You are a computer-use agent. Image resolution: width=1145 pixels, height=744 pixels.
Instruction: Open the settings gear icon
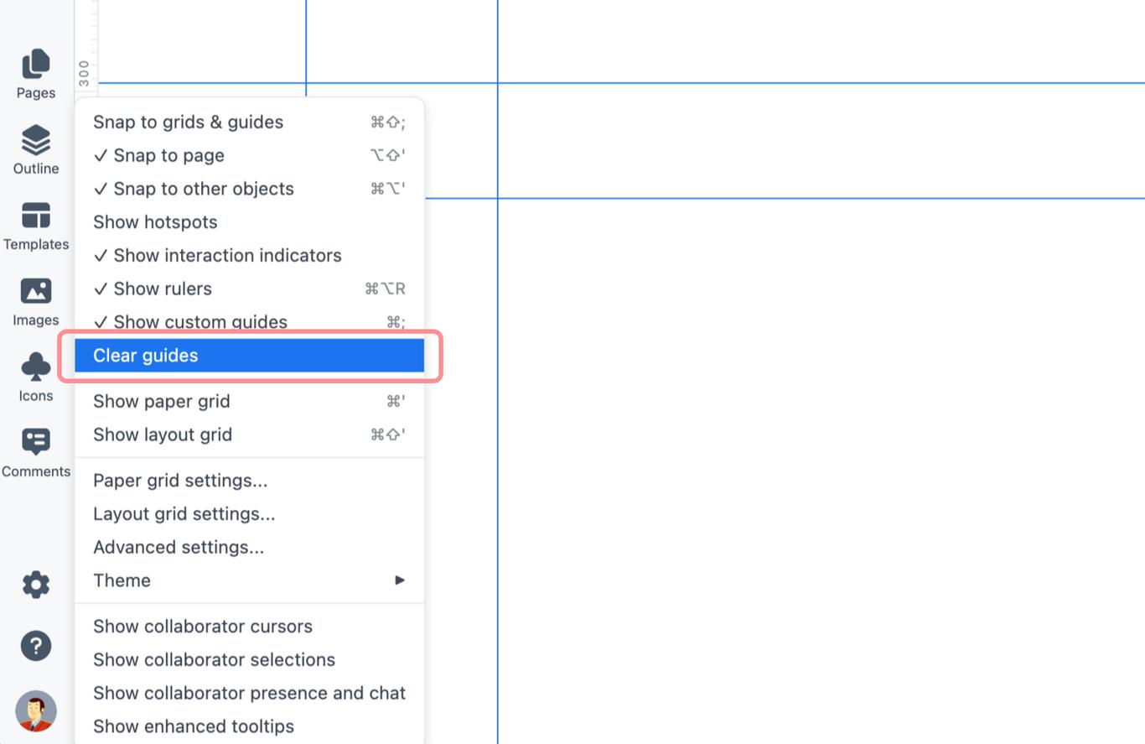[x=35, y=585]
